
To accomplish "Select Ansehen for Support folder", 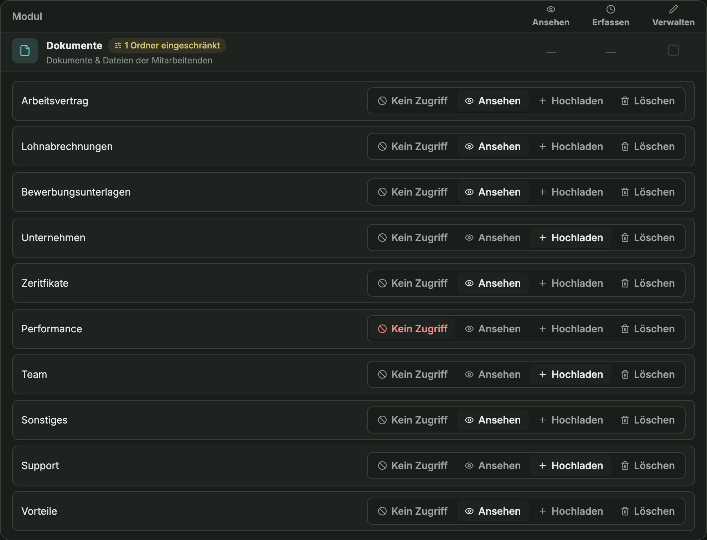I will 493,466.
